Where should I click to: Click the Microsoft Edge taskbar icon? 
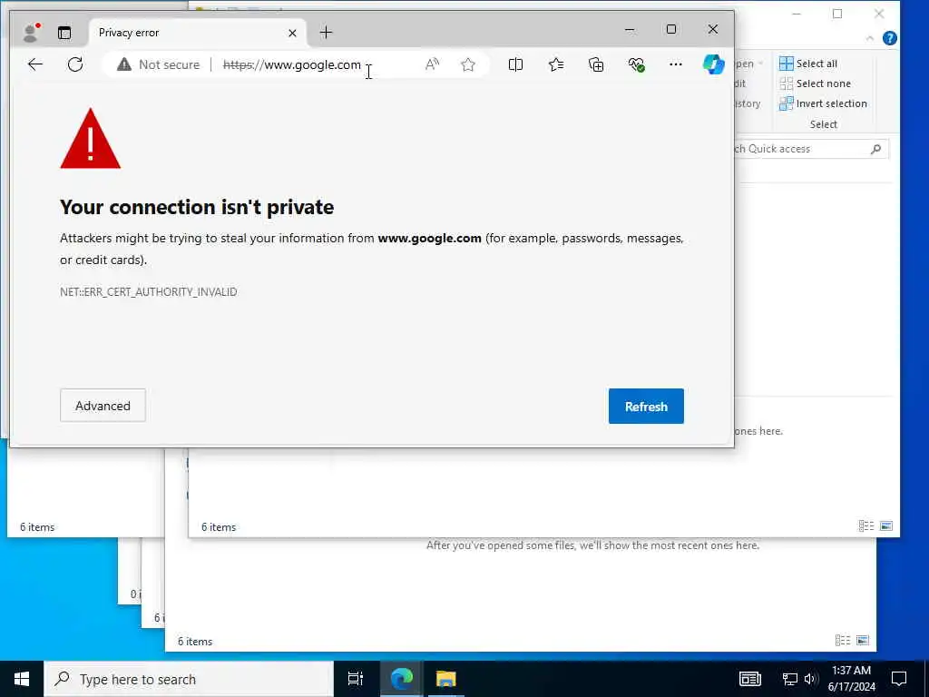pyautogui.click(x=401, y=679)
